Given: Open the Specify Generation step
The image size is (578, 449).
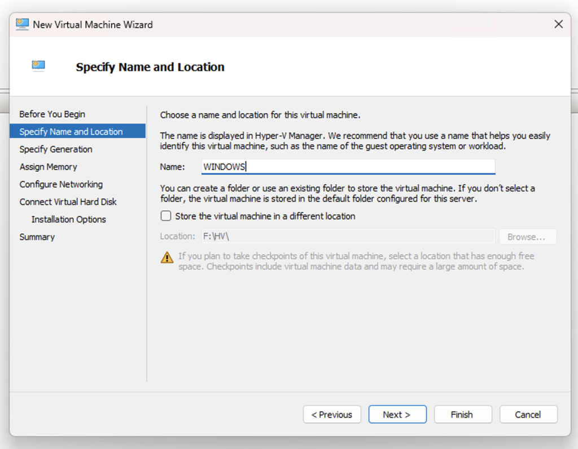Looking at the screenshot, I should [56, 149].
